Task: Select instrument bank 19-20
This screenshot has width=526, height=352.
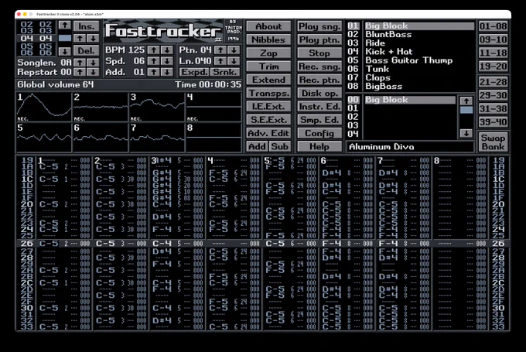Action: (x=493, y=67)
